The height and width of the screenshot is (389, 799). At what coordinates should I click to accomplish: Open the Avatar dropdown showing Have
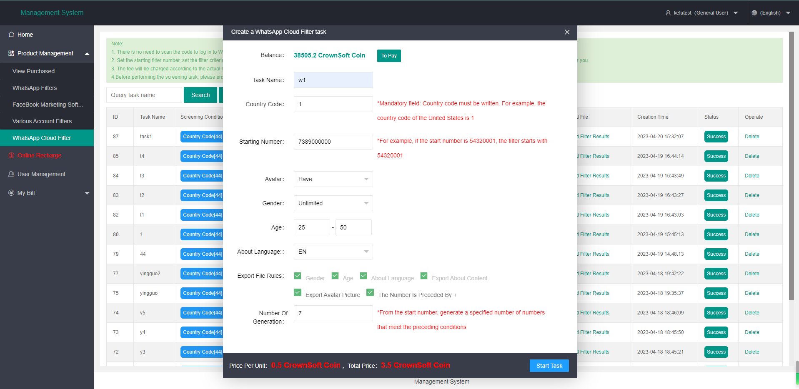pos(333,179)
